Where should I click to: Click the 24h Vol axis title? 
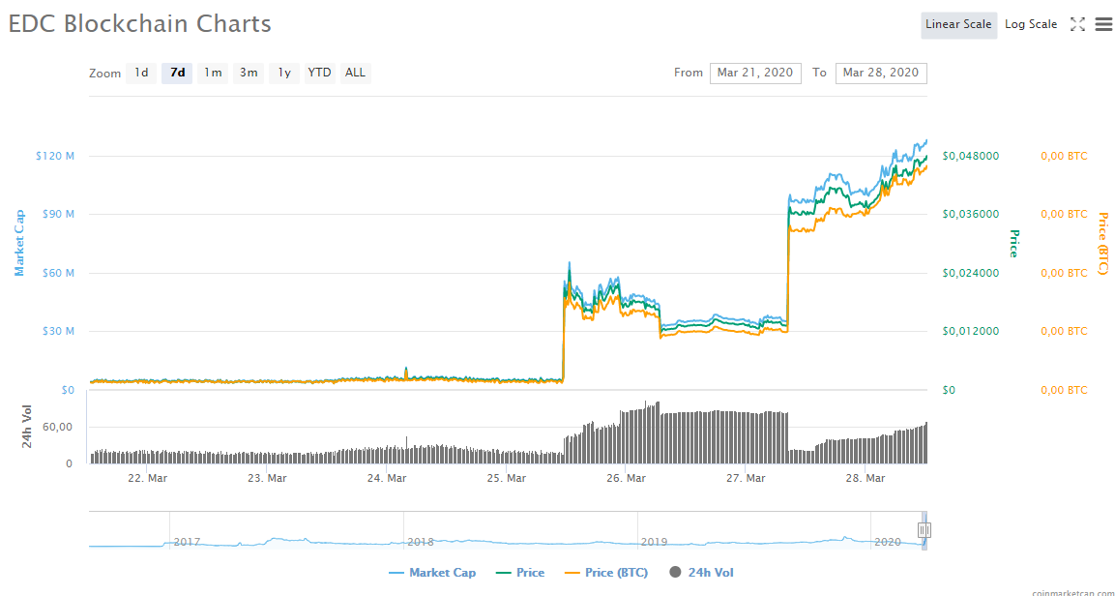27,429
